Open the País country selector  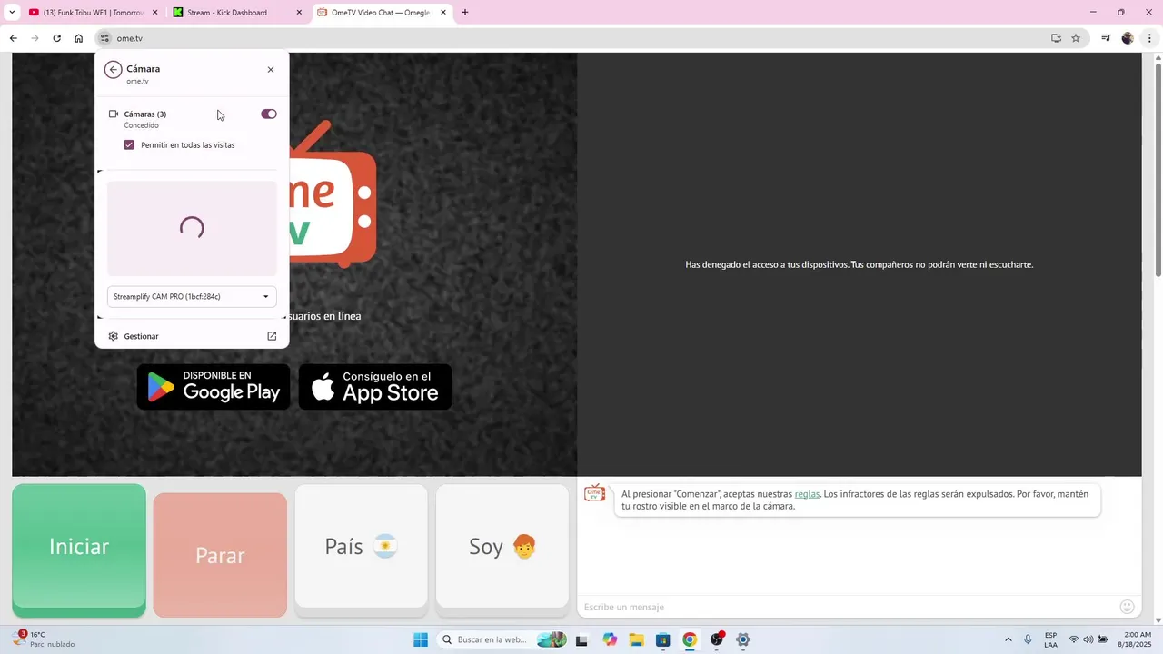(361, 546)
